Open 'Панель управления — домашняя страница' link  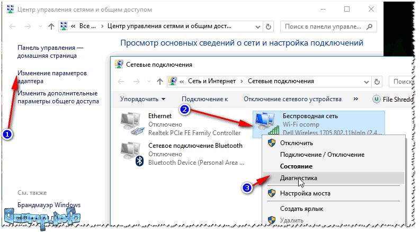(50, 52)
